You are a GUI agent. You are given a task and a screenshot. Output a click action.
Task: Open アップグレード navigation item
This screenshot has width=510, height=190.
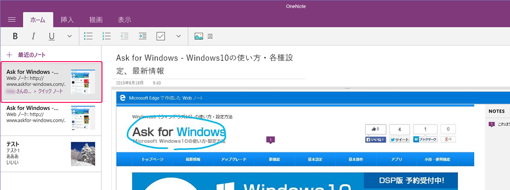click(234, 160)
